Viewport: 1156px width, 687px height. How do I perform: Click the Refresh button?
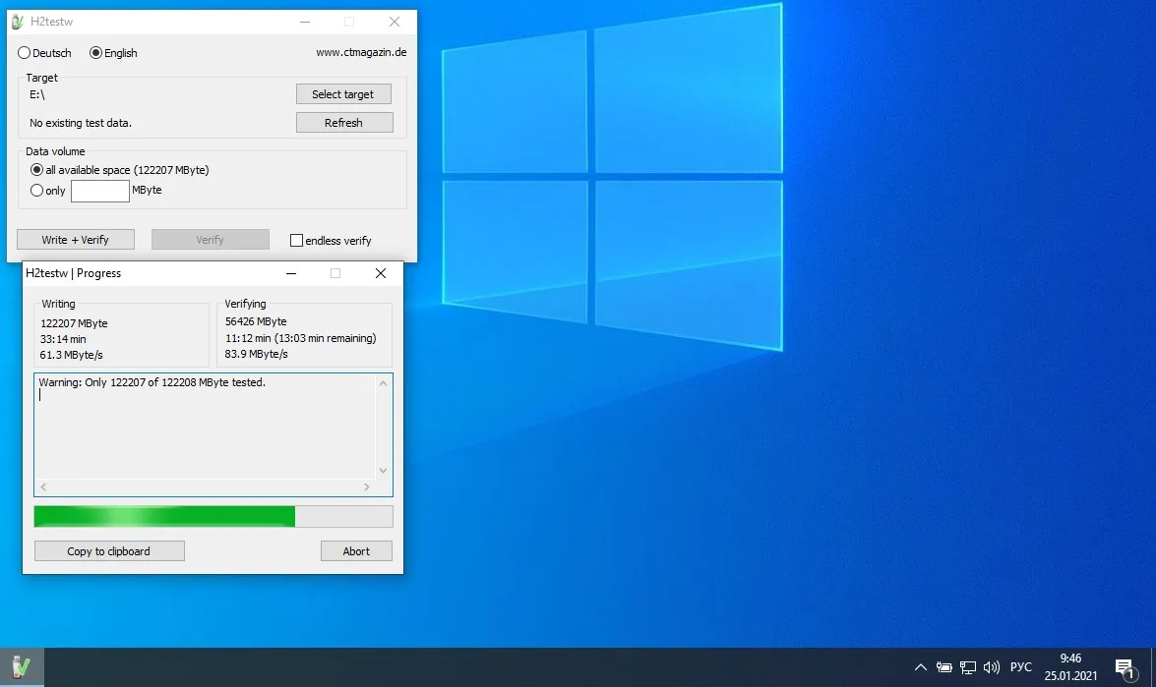pos(344,122)
